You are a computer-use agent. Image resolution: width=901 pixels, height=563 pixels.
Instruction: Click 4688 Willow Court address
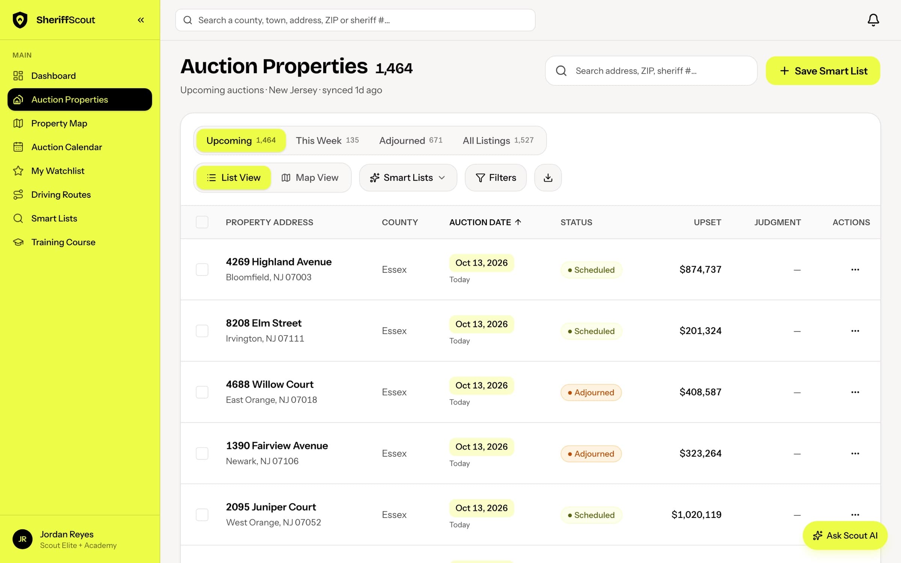click(270, 384)
